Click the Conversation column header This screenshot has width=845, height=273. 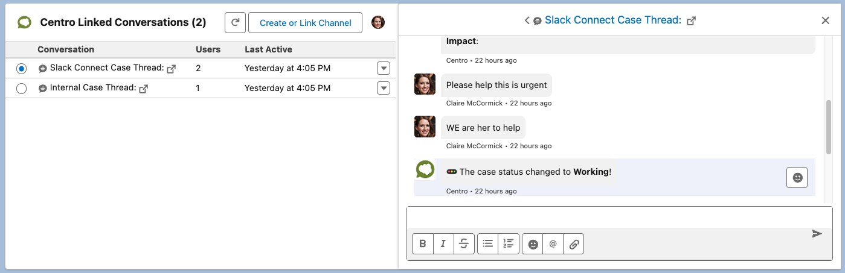pos(66,49)
